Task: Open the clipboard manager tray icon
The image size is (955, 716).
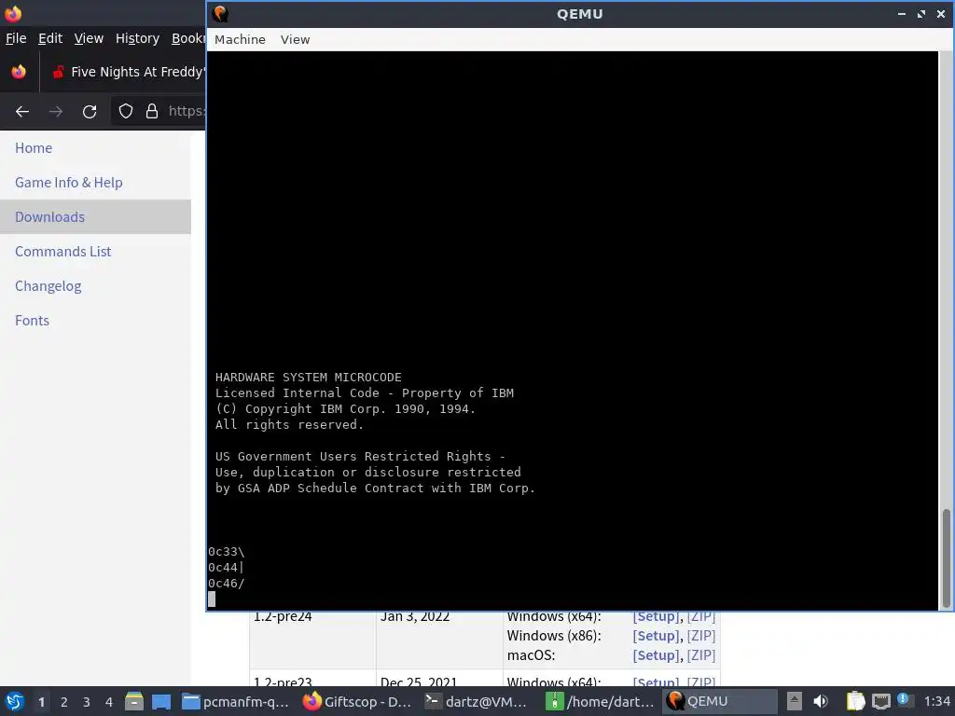Action: tap(855, 701)
